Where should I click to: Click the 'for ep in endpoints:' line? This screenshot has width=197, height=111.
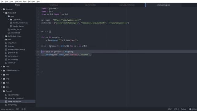click(x=52, y=37)
